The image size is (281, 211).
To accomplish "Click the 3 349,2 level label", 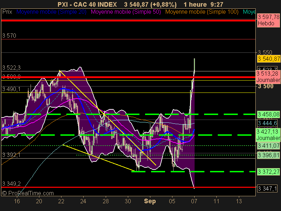I will point(11,184).
